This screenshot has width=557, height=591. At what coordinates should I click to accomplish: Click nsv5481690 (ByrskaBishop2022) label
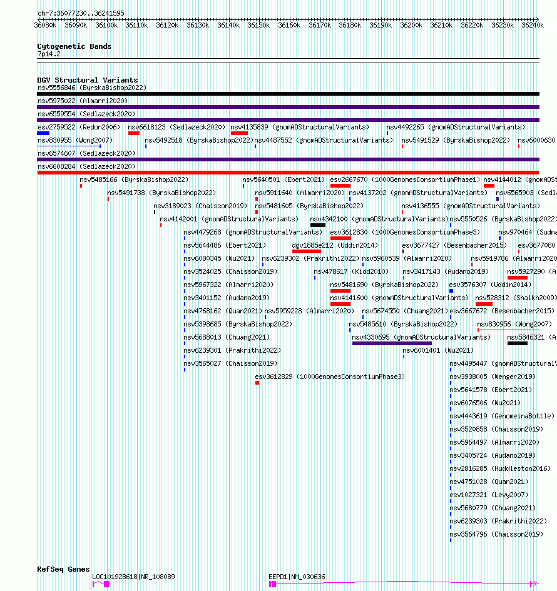(x=384, y=285)
